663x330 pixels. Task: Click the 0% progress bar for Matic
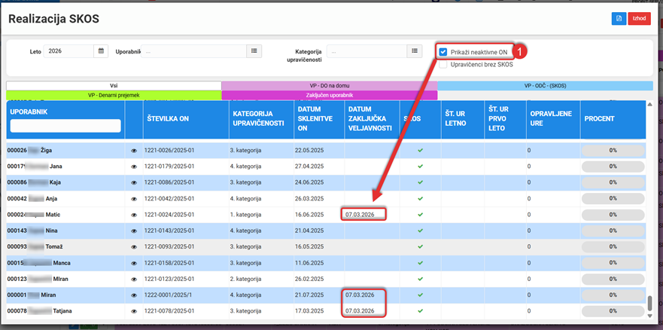click(x=613, y=215)
